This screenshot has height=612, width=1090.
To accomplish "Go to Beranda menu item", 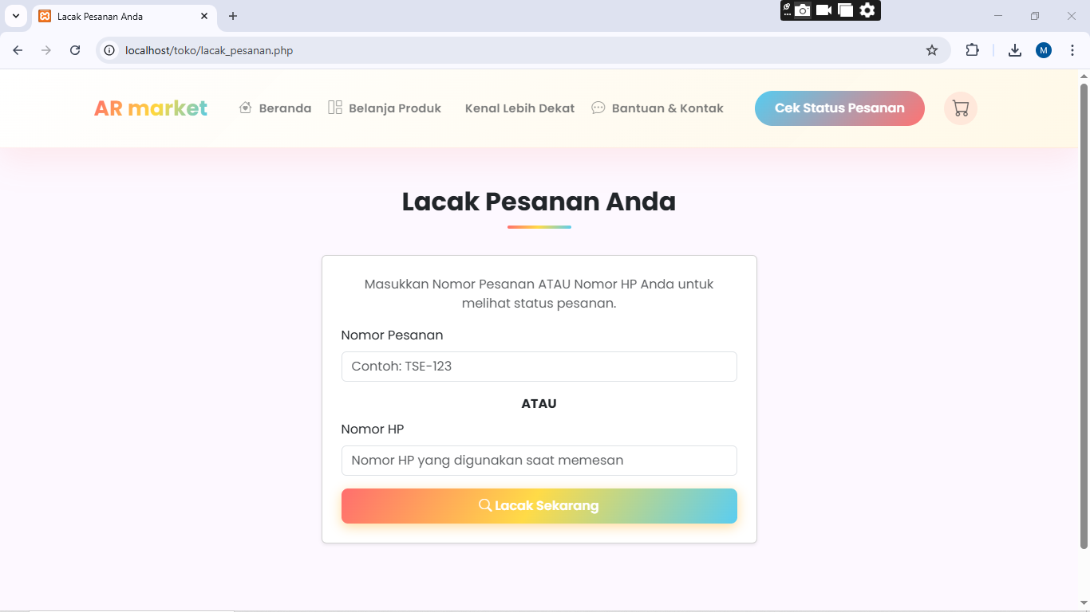I will tap(275, 108).
